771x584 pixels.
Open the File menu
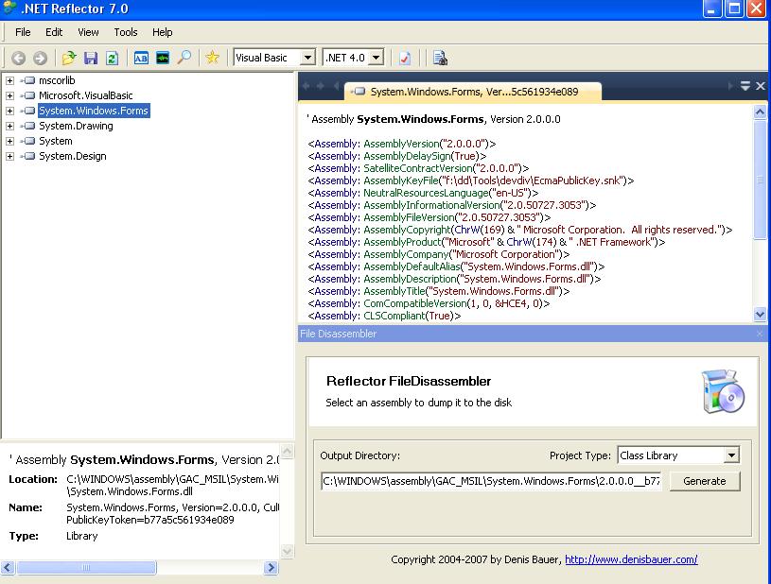coord(23,32)
